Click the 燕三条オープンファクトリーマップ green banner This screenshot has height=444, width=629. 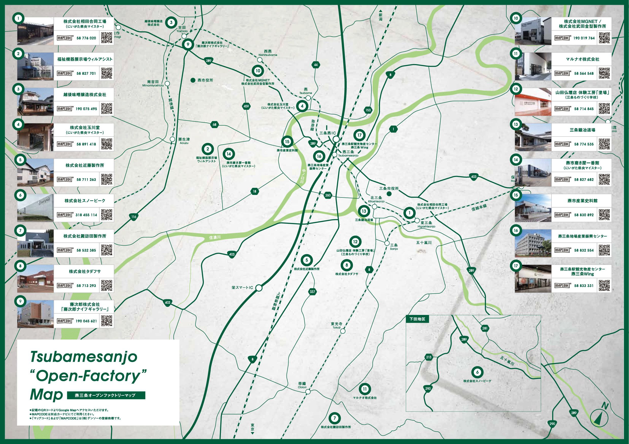(x=106, y=395)
